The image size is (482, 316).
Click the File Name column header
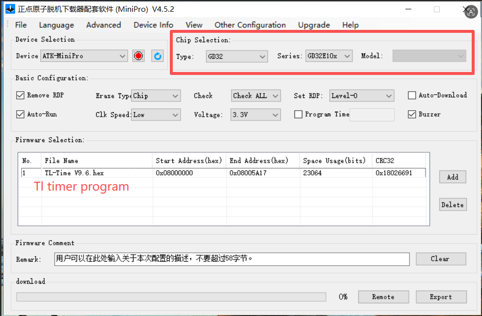click(97, 161)
